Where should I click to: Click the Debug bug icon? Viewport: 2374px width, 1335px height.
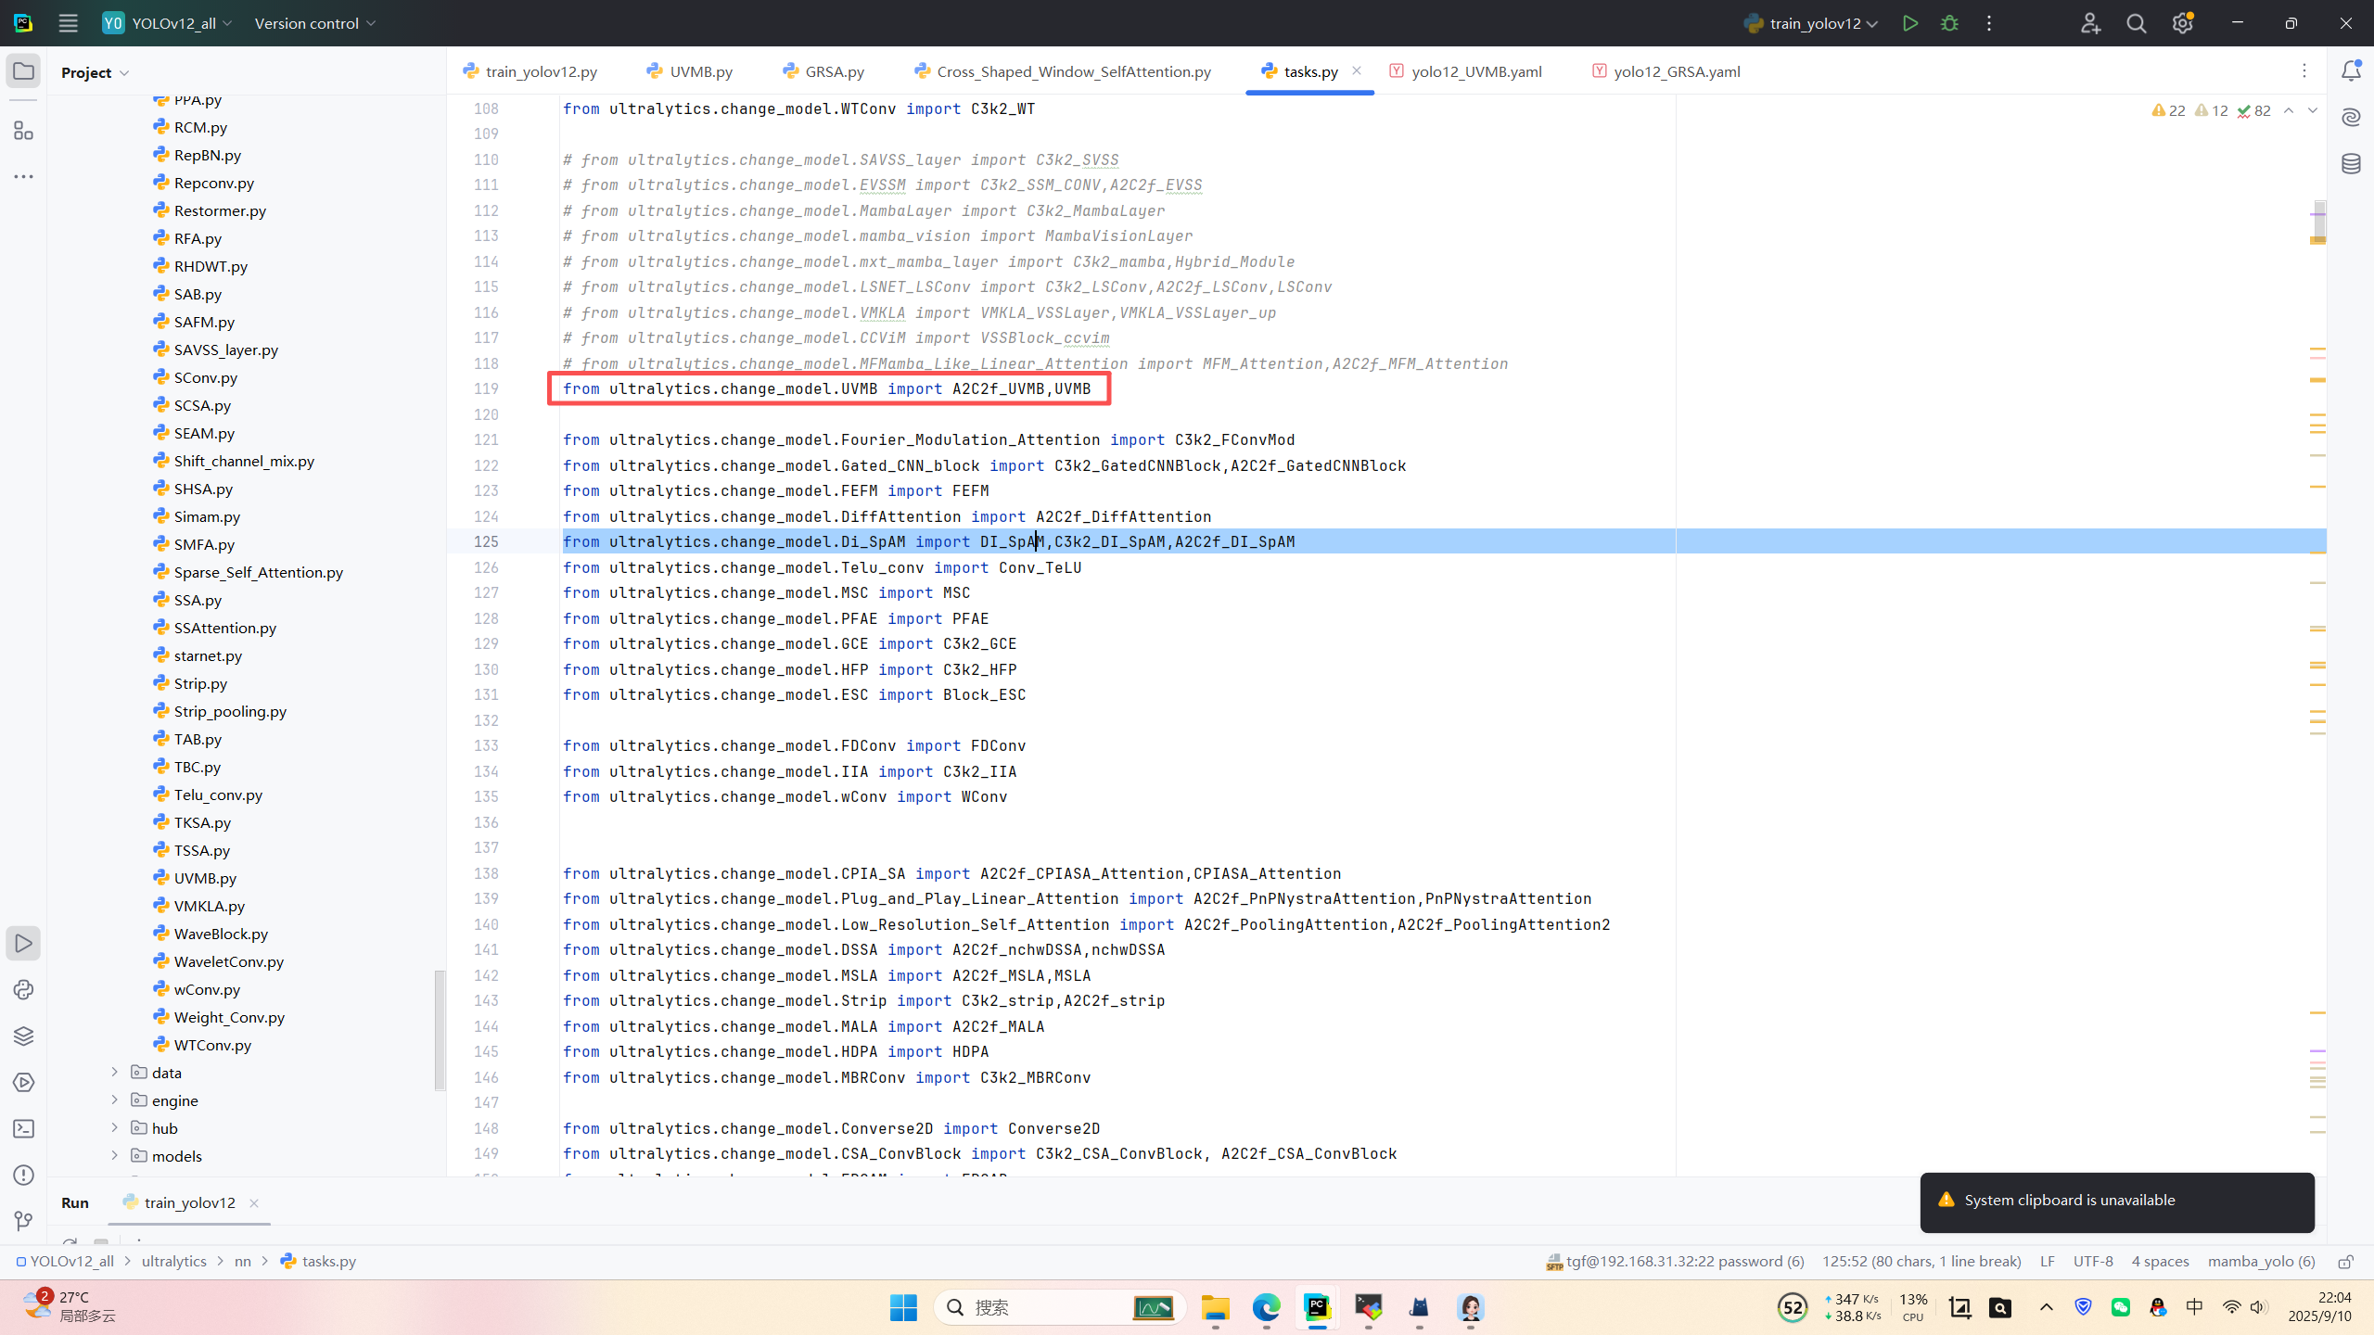(1949, 23)
